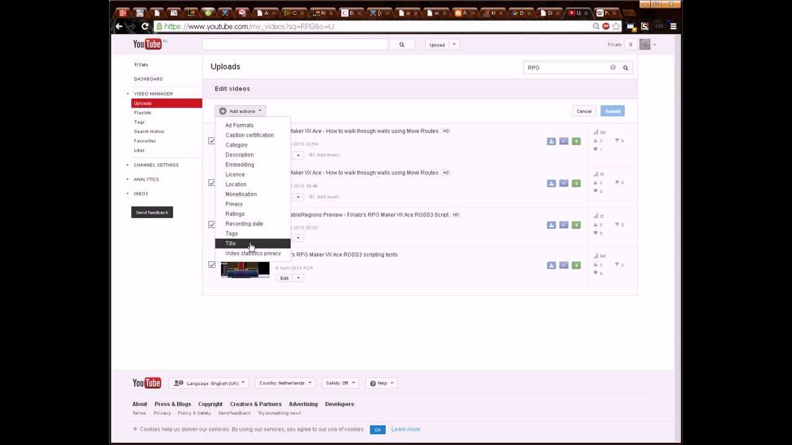Image resolution: width=792 pixels, height=445 pixels.
Task: Click the zoom magnifier icon in the address bar
Action: click(596, 26)
